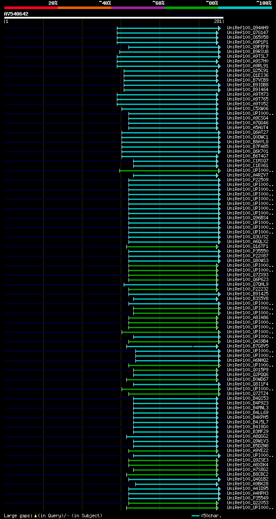
Task: Click UniRef100_B4MNL3 hit label
Action: pyautogui.click(x=248, y=408)
